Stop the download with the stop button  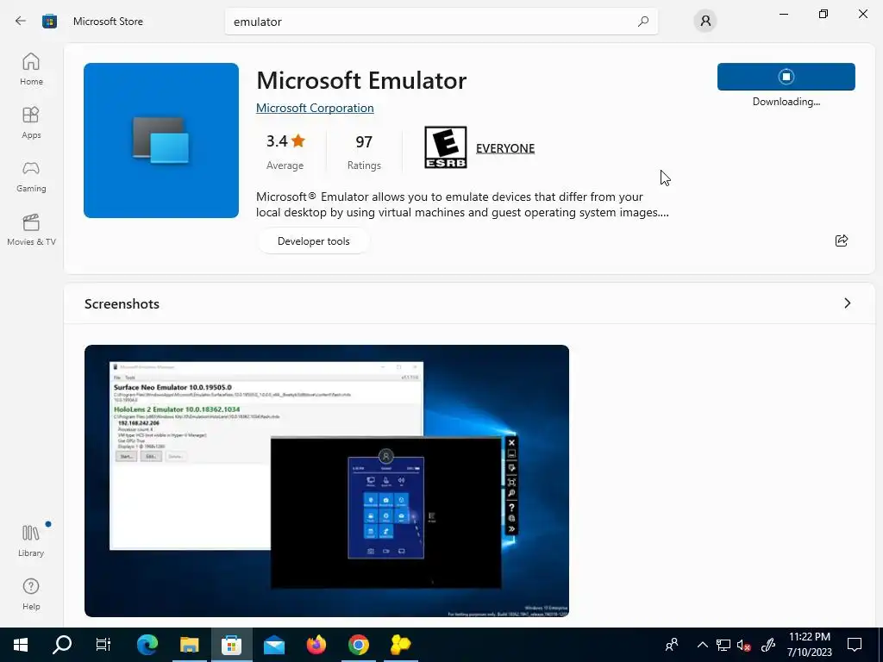(x=786, y=77)
